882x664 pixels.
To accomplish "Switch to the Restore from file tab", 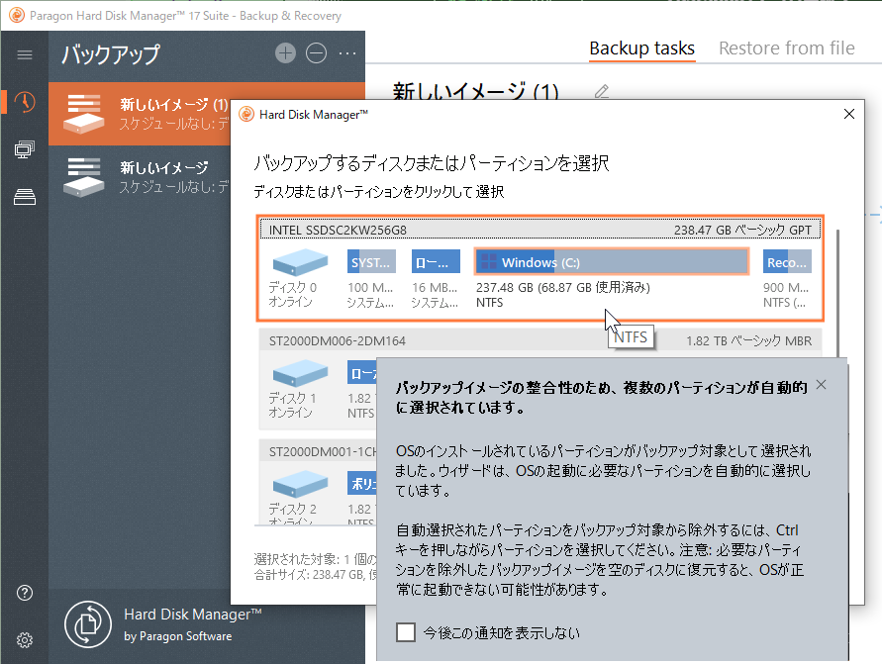I will (x=786, y=48).
